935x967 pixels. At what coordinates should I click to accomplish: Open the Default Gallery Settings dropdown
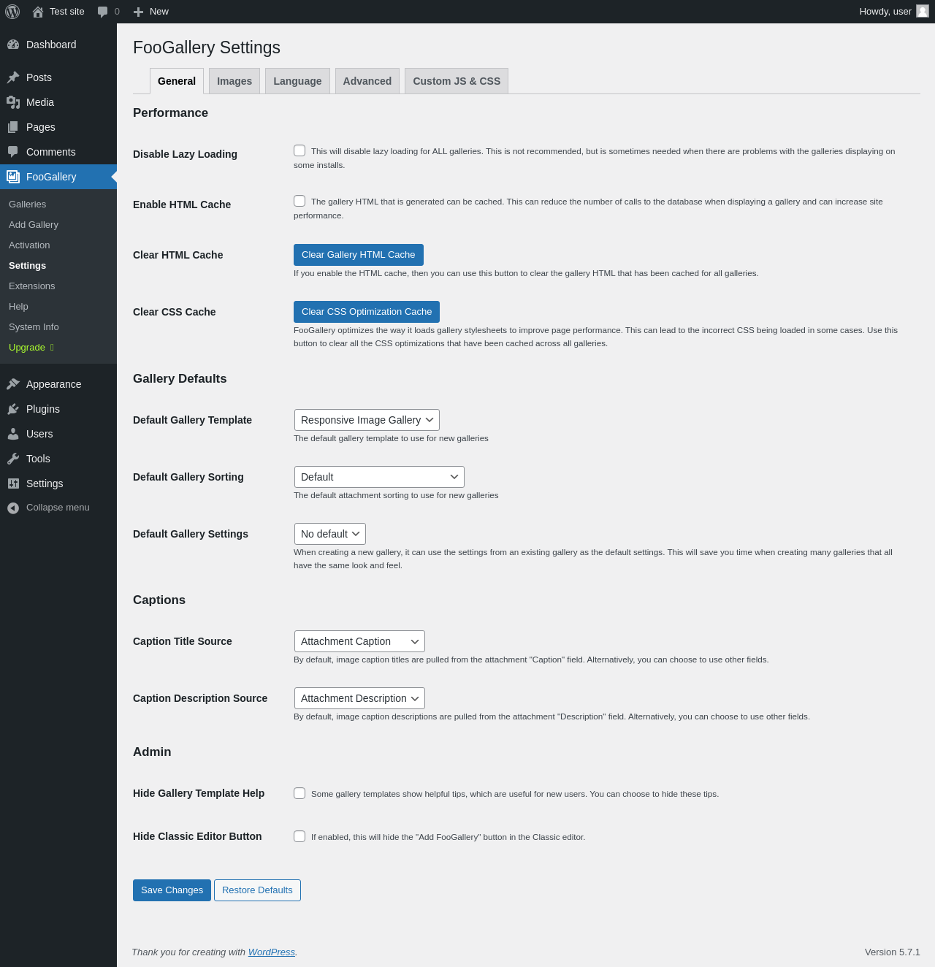330,534
